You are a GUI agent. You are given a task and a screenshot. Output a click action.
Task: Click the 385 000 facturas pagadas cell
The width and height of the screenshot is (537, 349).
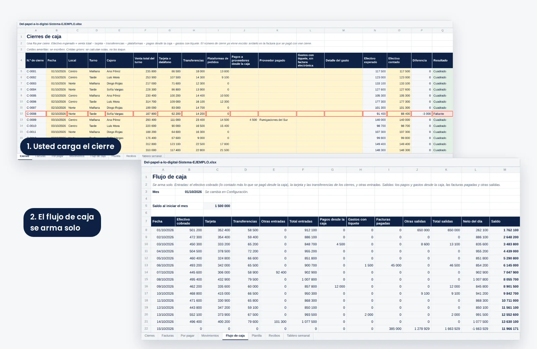[x=389, y=329]
